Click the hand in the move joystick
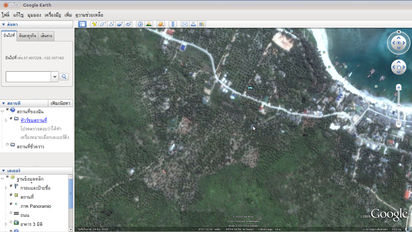This screenshot has width=412, height=232. [x=399, y=67]
